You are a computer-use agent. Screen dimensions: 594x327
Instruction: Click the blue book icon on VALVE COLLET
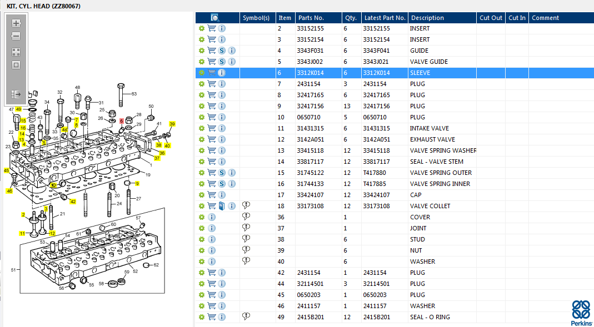(222, 206)
